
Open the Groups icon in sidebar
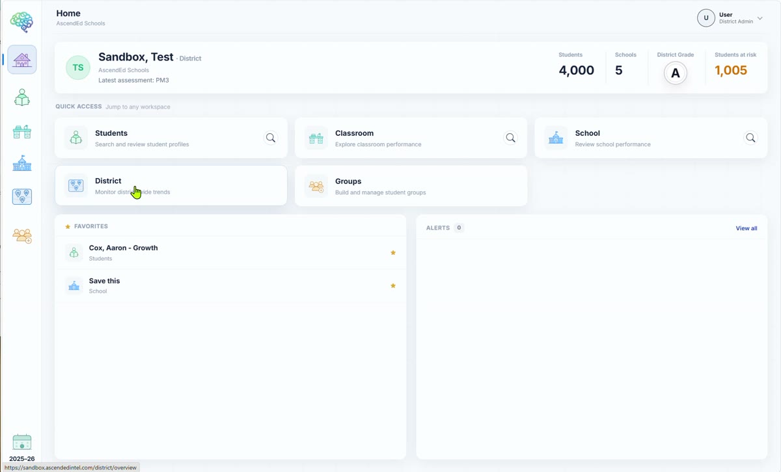22,235
